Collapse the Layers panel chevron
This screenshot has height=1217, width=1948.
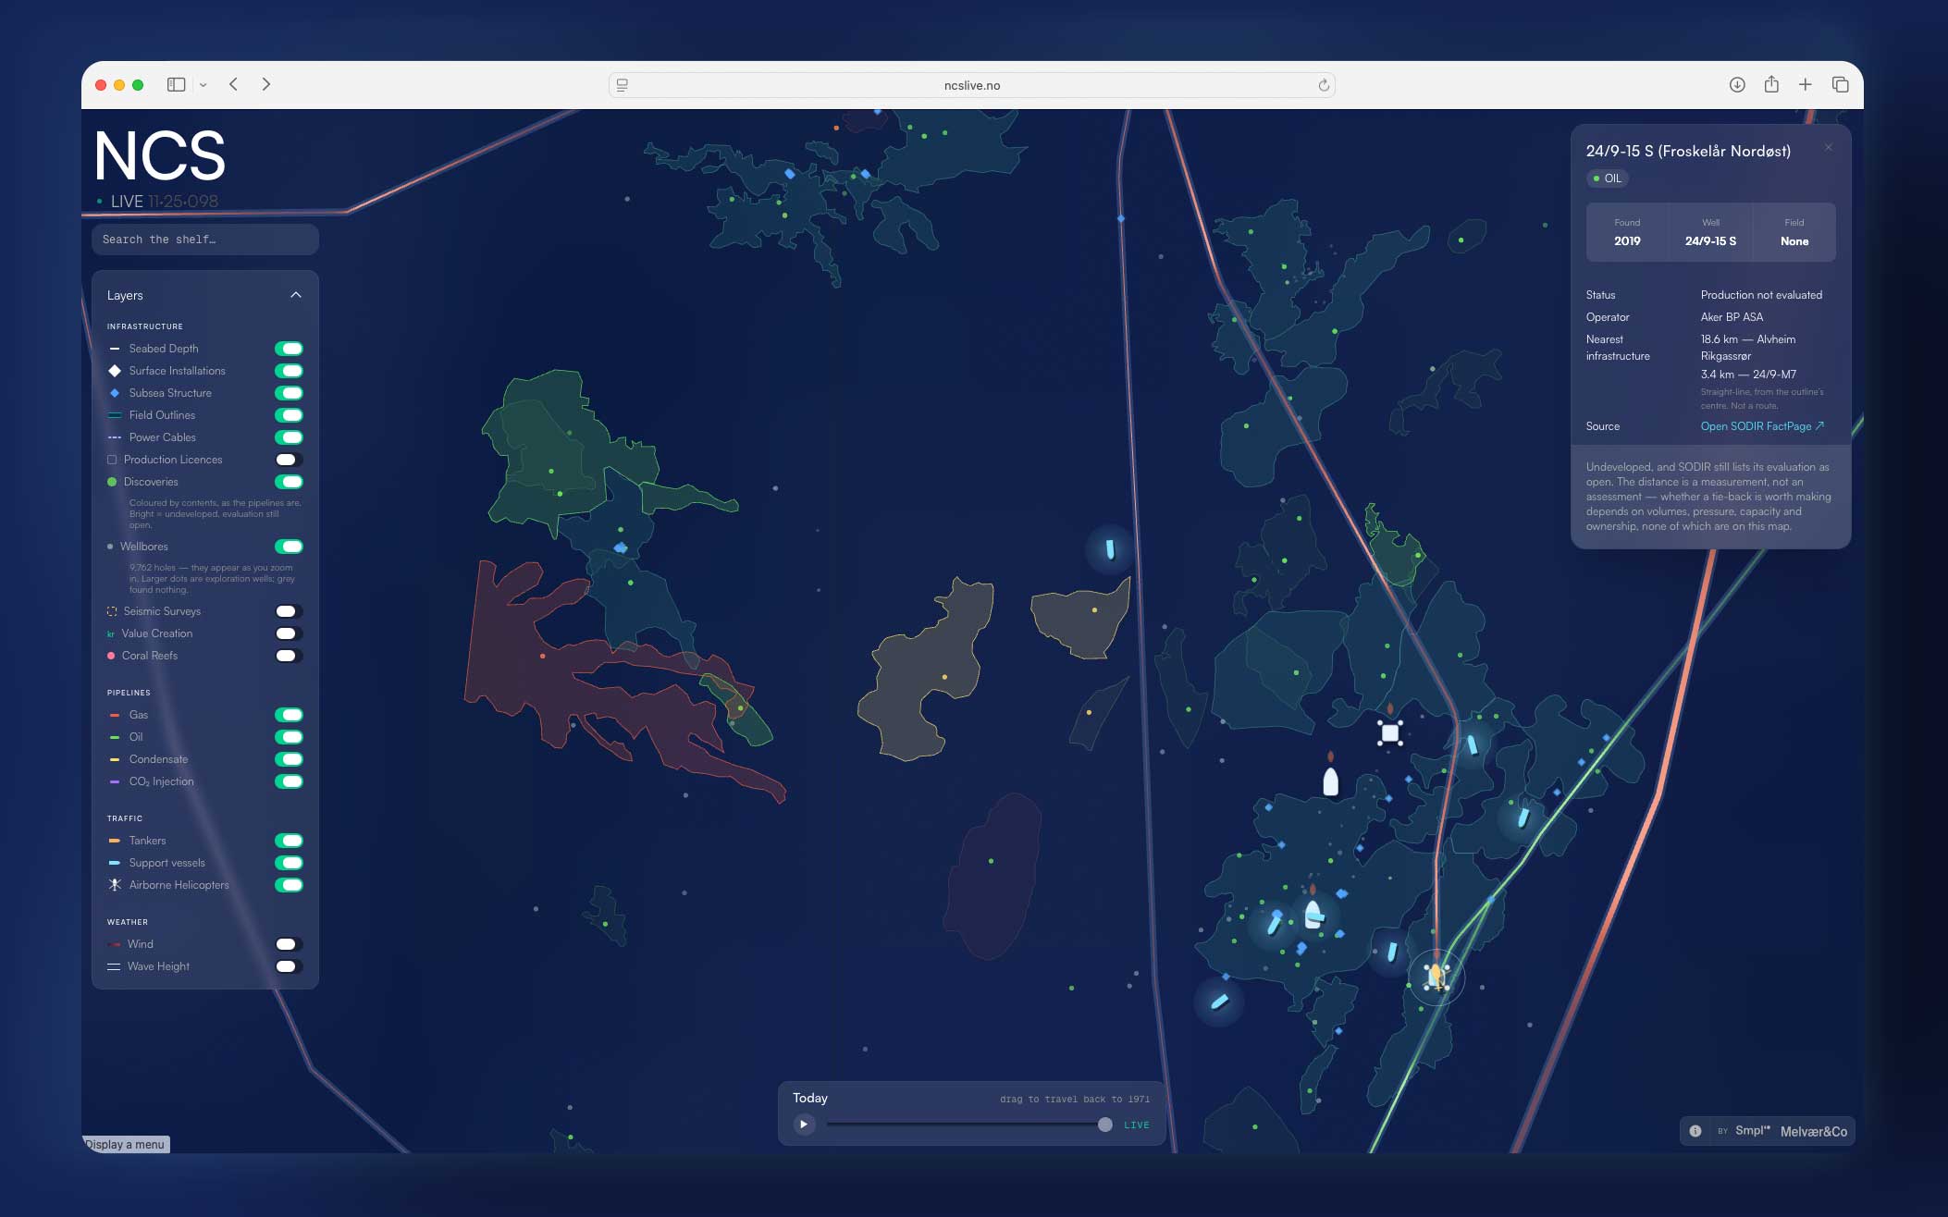(x=296, y=295)
